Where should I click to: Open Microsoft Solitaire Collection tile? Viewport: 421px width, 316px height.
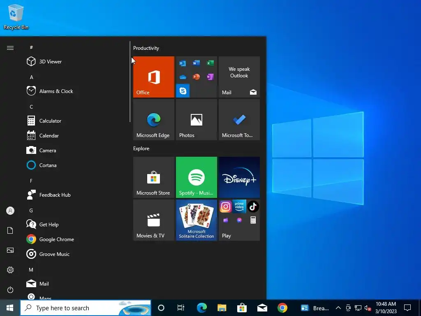click(197, 221)
